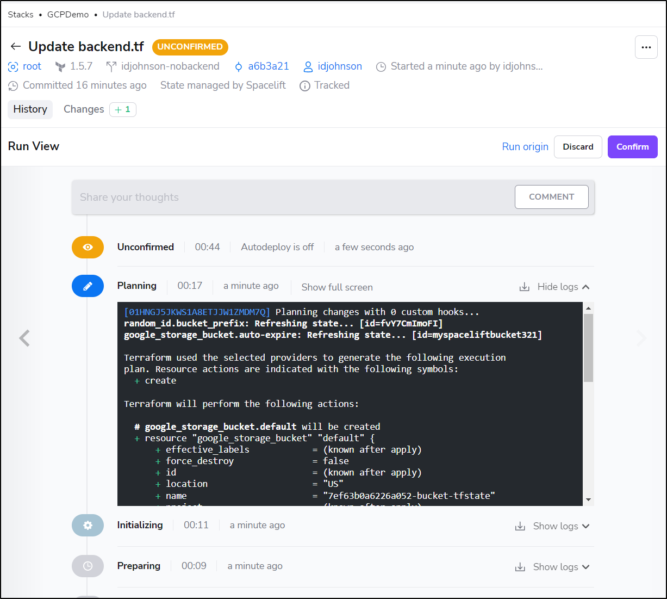
Task: Click the COMMENT button
Action: click(551, 197)
